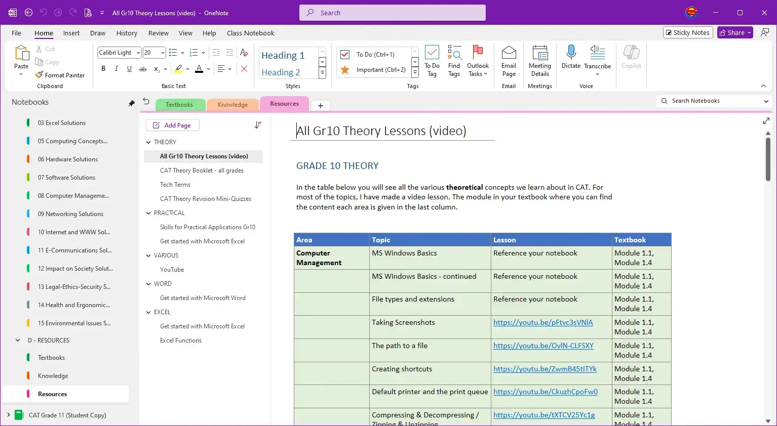Open the font name dropdown
Screen dimensions: 777x426
[x=138, y=53]
